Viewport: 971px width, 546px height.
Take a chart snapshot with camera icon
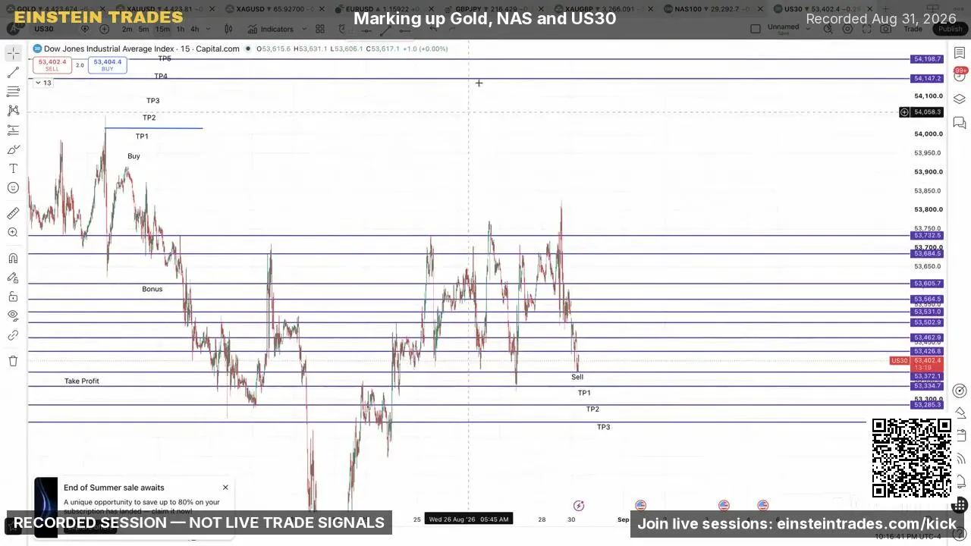[x=886, y=29]
